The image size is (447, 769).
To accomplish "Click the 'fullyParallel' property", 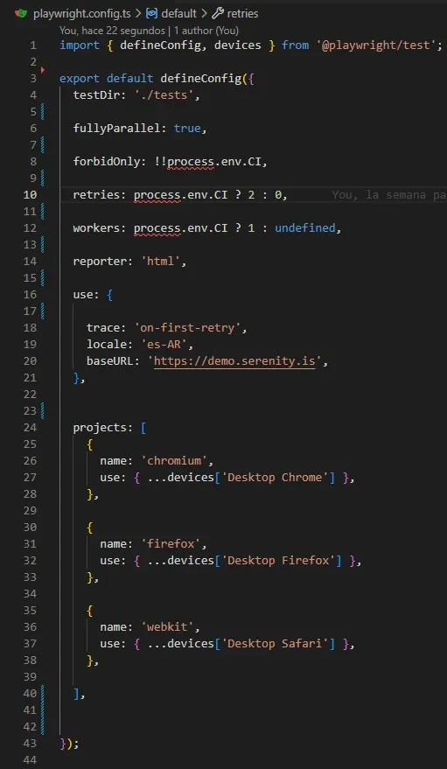I will click(116, 129).
